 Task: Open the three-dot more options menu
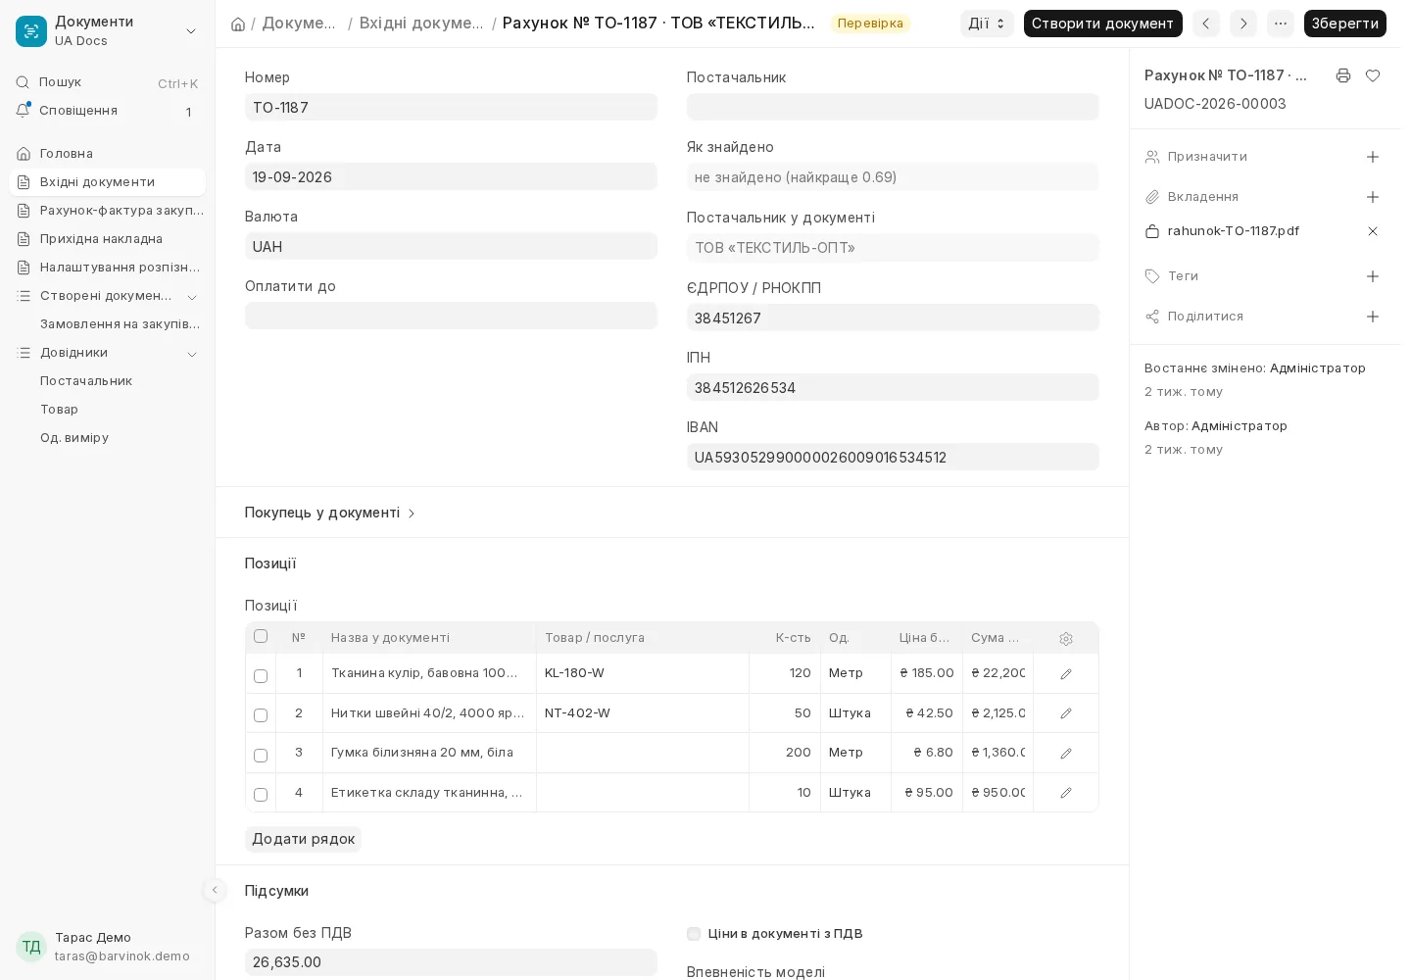click(x=1281, y=24)
